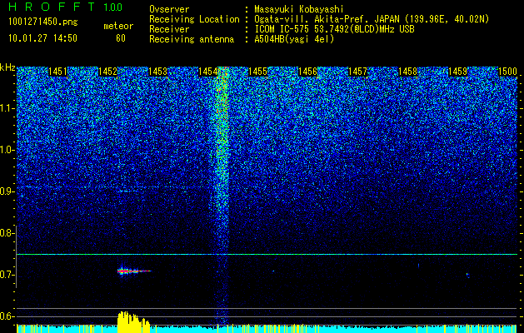Click the 0.9 kHz axis label
Screen dimensions: 524x333
(x=7, y=191)
